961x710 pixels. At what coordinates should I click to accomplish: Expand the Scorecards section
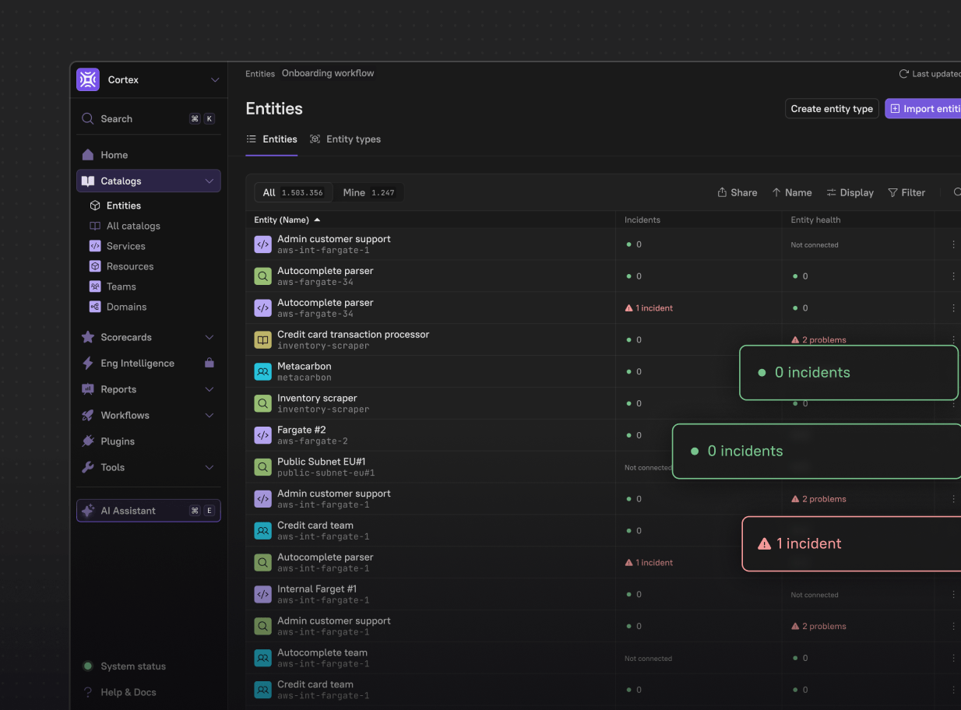(x=209, y=337)
